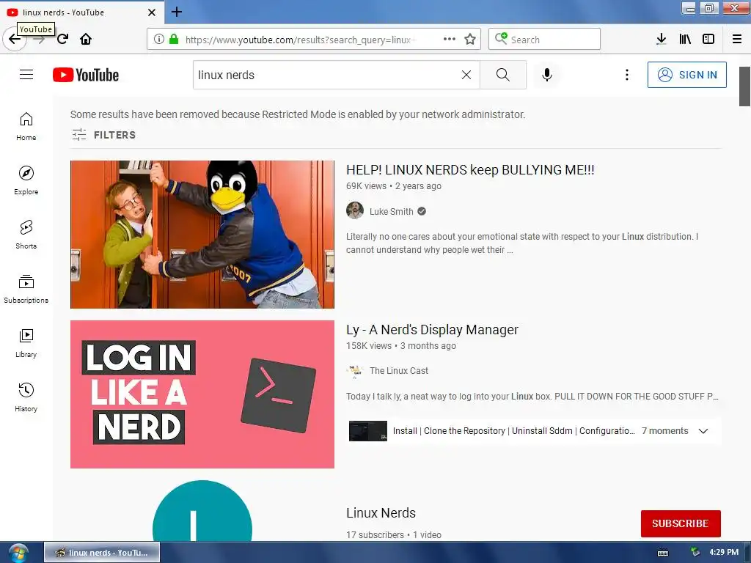The height and width of the screenshot is (563, 751).
Task: Click the Firefox Search box
Action: coord(545,39)
